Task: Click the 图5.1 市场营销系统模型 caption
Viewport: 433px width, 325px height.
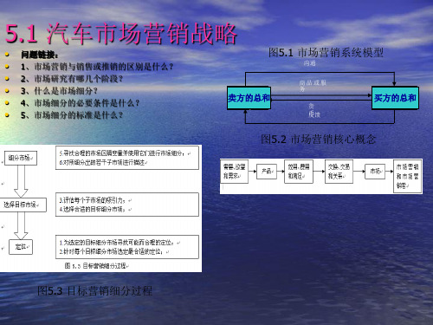Action: 326,53
